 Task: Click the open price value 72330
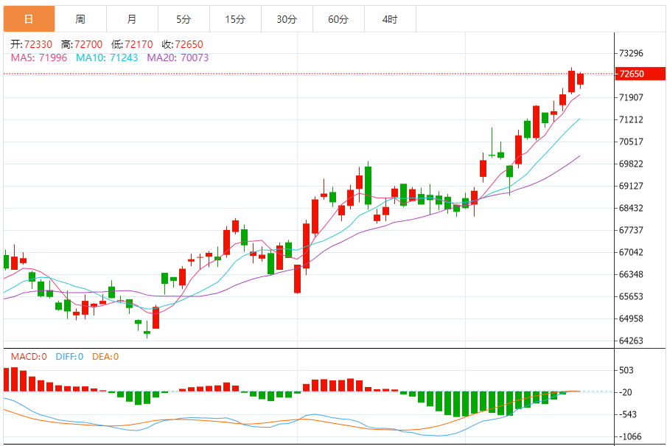click(x=38, y=44)
